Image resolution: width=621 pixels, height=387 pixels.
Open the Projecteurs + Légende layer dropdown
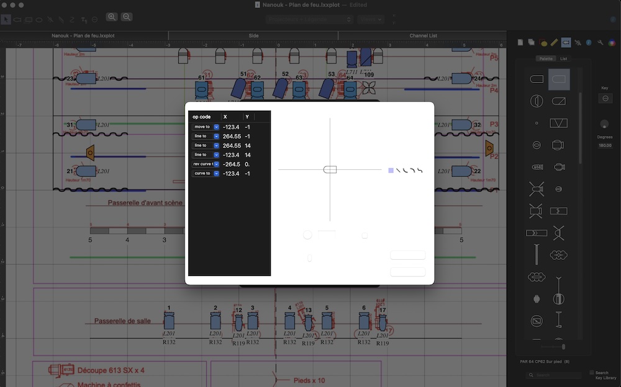(309, 19)
